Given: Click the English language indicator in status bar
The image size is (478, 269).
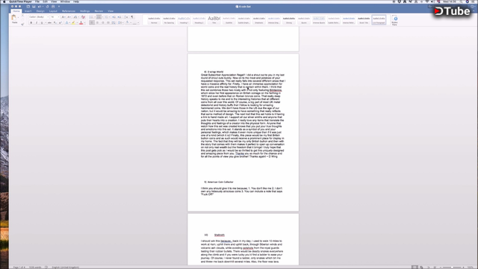Looking at the screenshot, I should (x=65, y=268).
